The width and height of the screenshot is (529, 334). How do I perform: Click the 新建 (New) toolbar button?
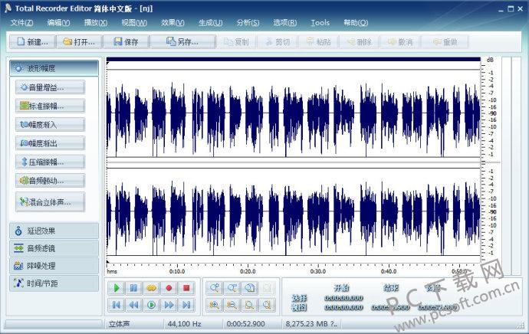(x=33, y=42)
